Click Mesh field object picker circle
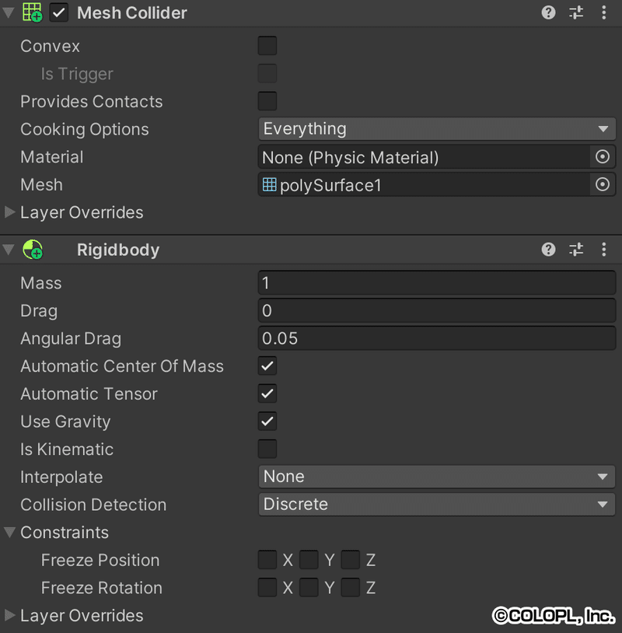Screen dimensions: 622x633 (602, 185)
